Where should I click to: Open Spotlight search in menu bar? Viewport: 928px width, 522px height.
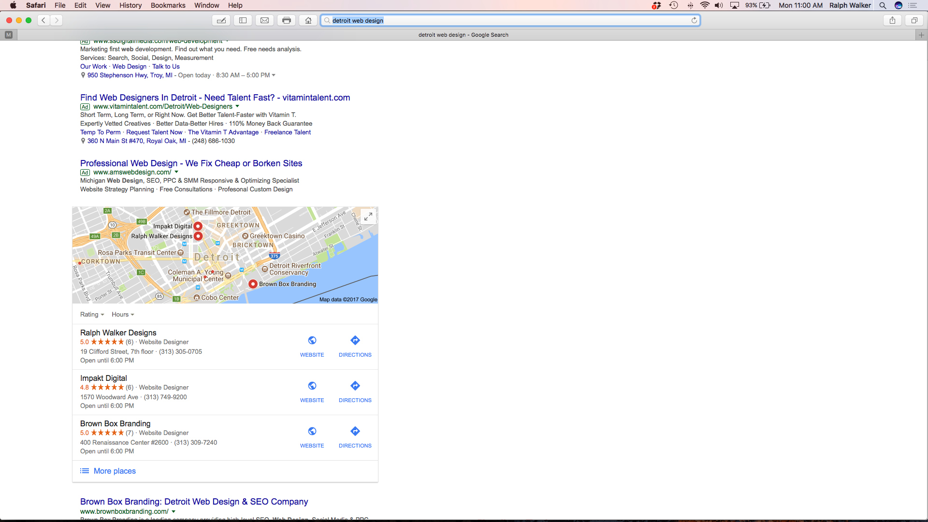click(x=883, y=5)
